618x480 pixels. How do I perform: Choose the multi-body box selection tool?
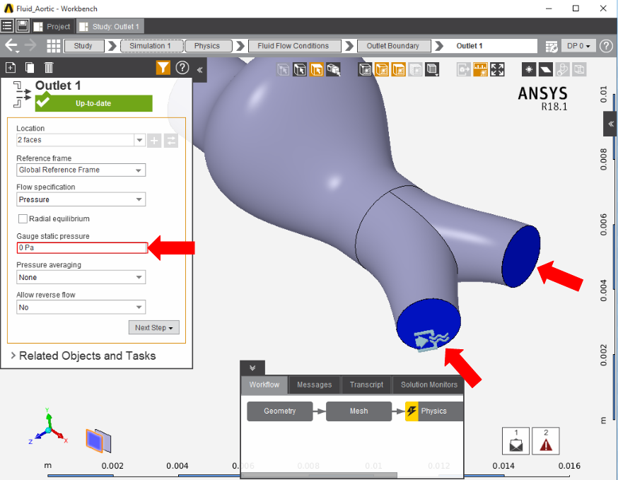coord(334,70)
